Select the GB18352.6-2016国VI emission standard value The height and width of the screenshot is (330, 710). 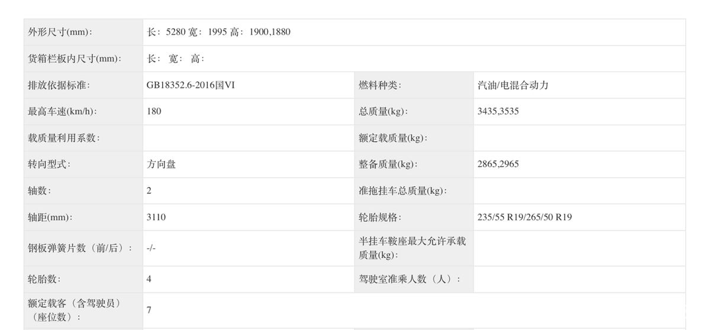191,85
